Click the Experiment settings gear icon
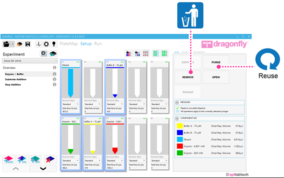The height and width of the screenshot is (178, 284). coord(44,54)
